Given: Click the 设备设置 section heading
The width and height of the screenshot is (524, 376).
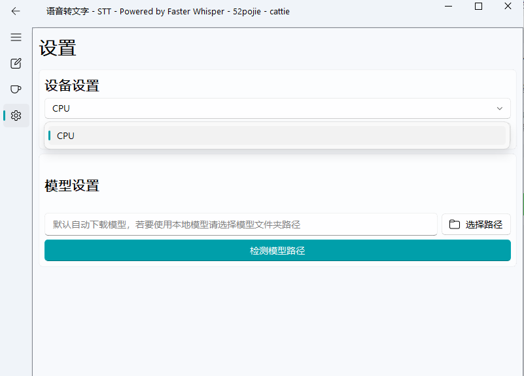Looking at the screenshot, I should (x=71, y=86).
